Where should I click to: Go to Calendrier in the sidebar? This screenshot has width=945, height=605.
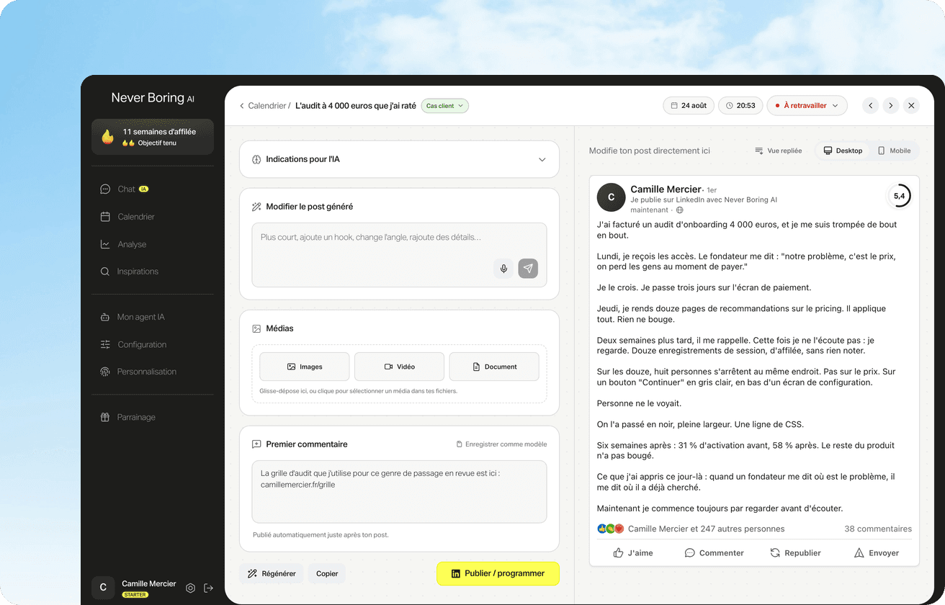pyautogui.click(x=127, y=217)
